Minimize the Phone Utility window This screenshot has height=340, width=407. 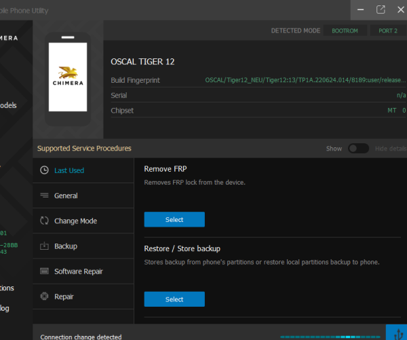pos(361,10)
